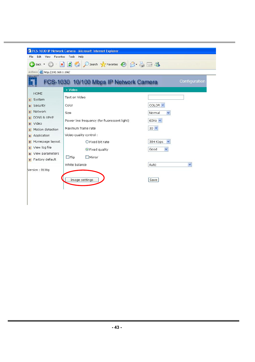Click the Text on Video input field
This screenshot has height=362, width=255.
(x=166, y=97)
